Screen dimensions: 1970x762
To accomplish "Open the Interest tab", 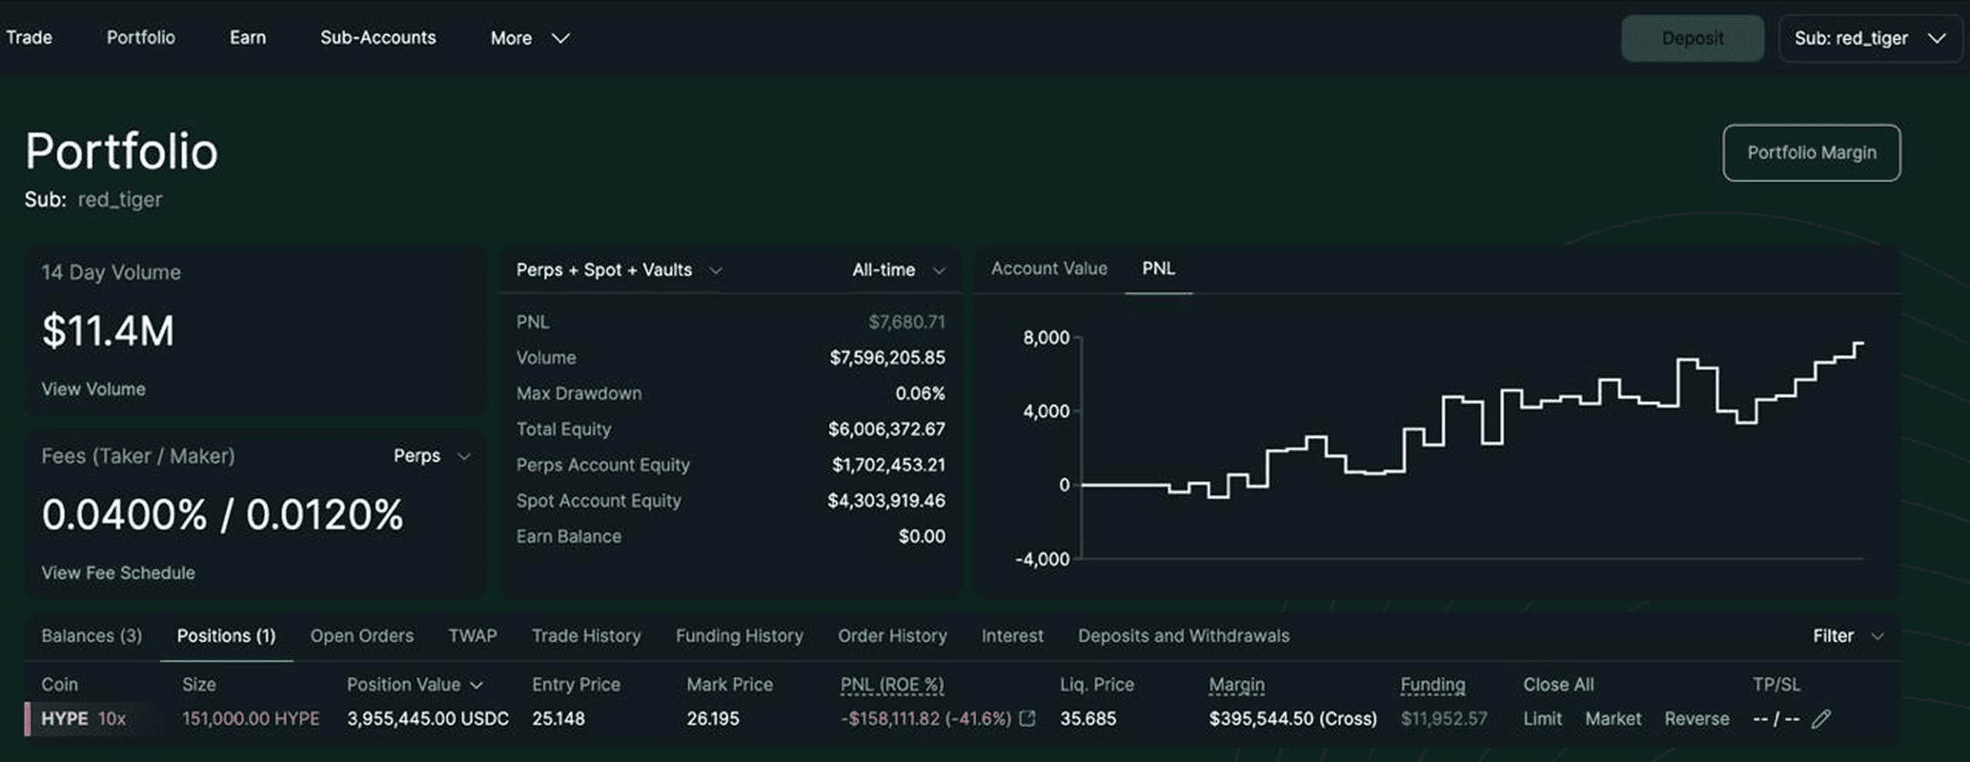I will [1013, 636].
